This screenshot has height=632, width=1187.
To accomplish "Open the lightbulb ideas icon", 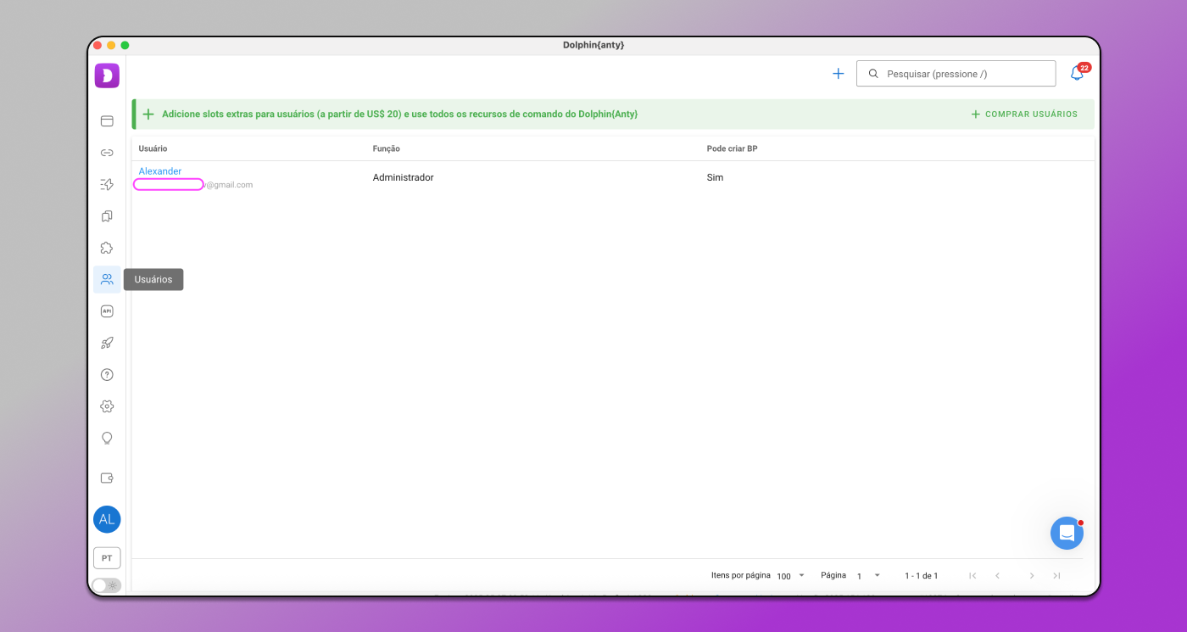I will [107, 439].
